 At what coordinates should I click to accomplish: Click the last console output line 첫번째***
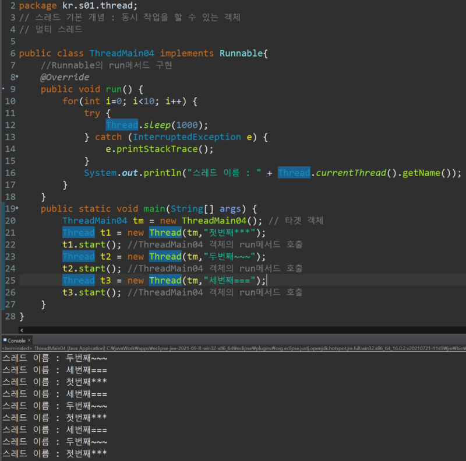(55, 453)
